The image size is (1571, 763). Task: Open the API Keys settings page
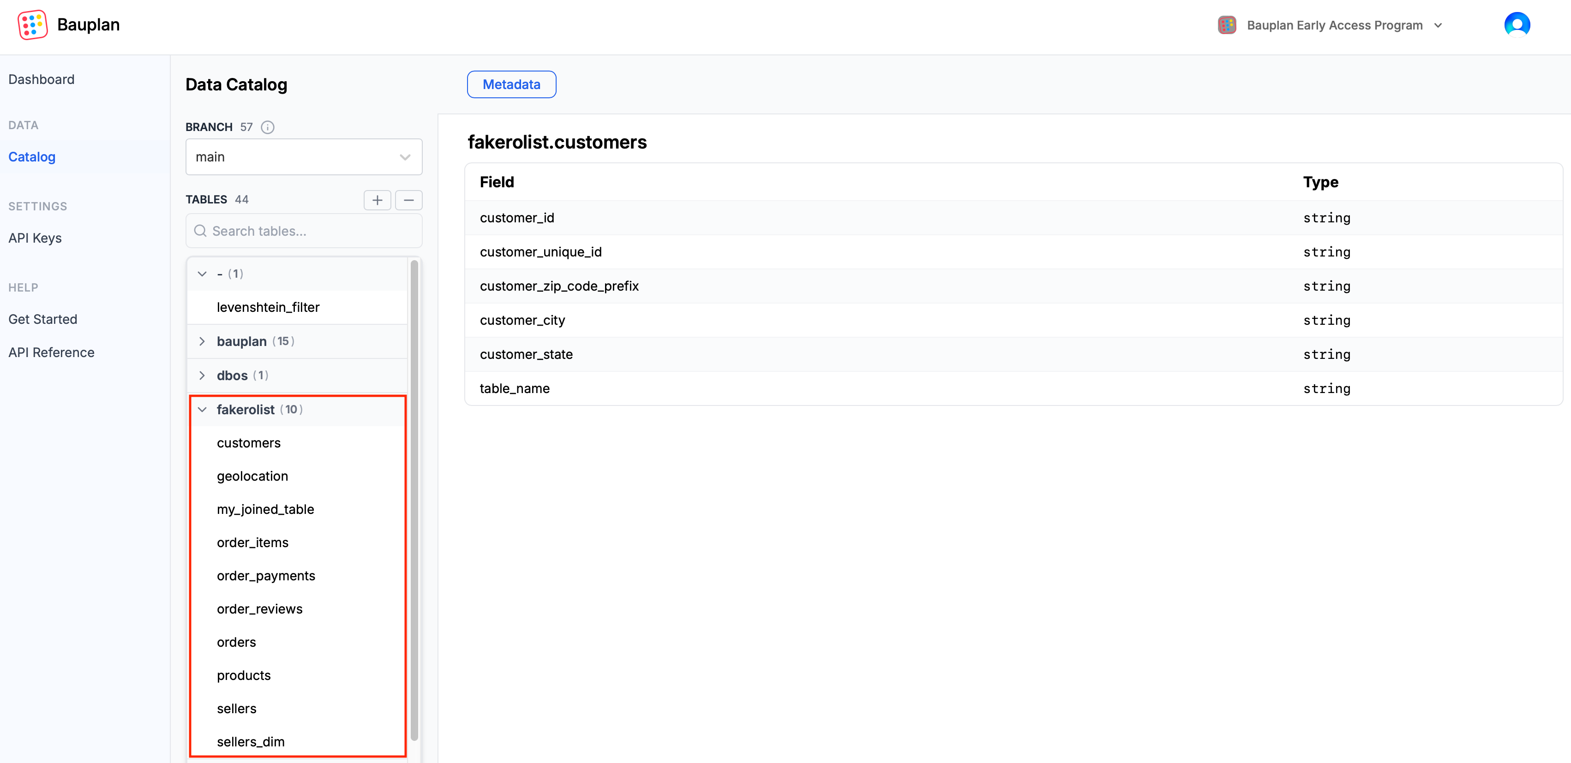point(35,238)
